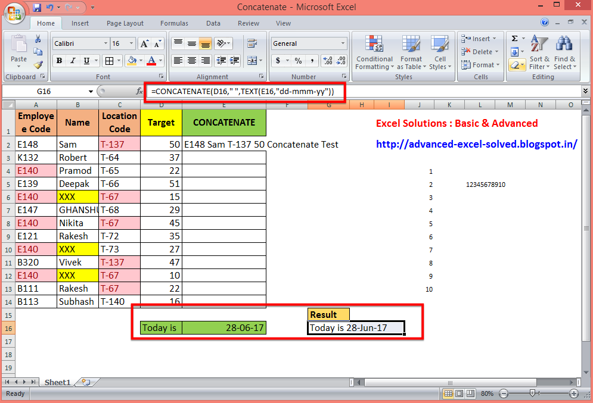Viewport: 593px width, 403px height.
Task: Switch to the Data ribbon tab
Action: pos(213,23)
